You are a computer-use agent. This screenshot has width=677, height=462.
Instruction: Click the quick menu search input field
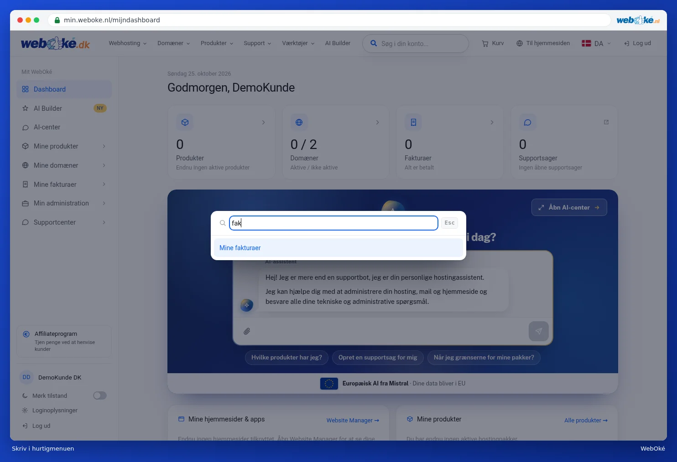point(333,223)
